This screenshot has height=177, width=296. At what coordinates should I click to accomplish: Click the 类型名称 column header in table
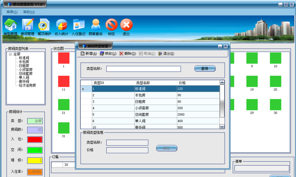[x=156, y=83]
